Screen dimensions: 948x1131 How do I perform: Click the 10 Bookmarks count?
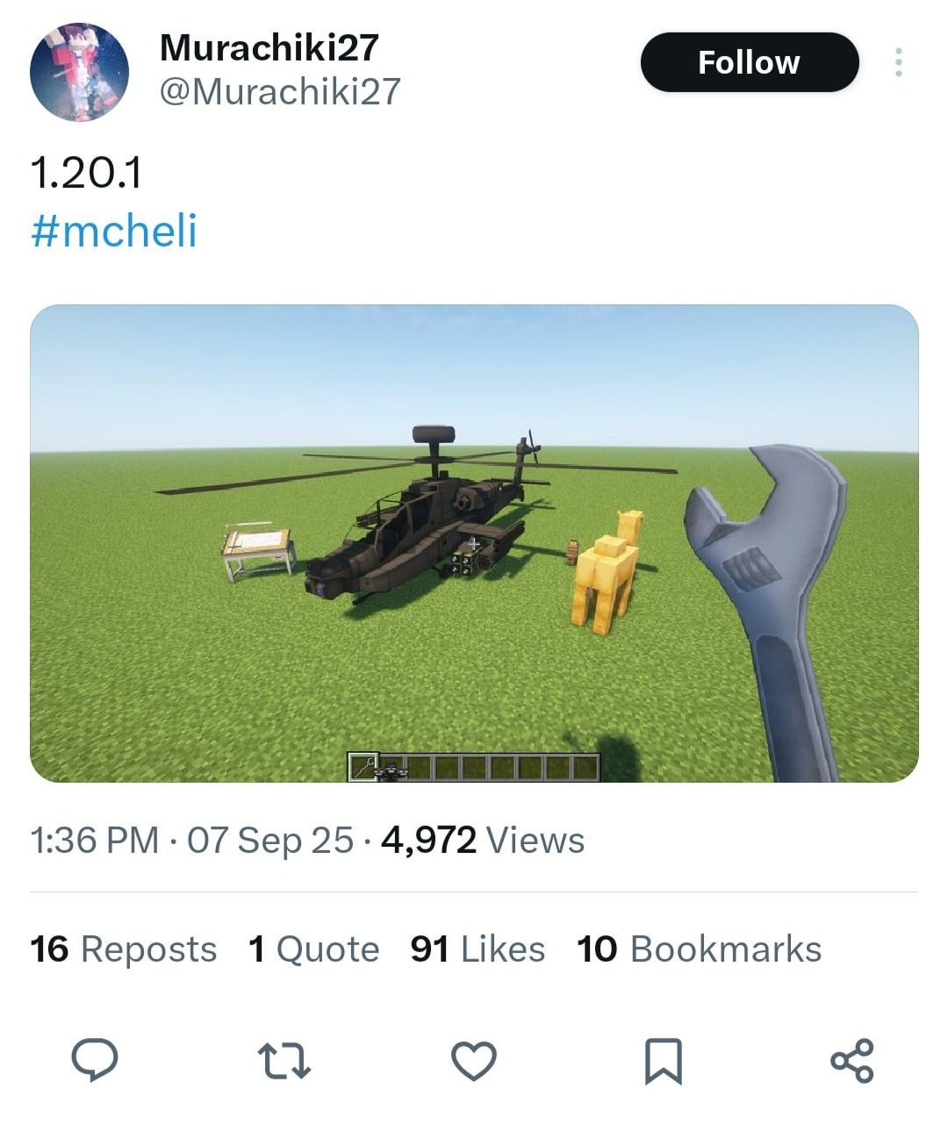point(699,949)
